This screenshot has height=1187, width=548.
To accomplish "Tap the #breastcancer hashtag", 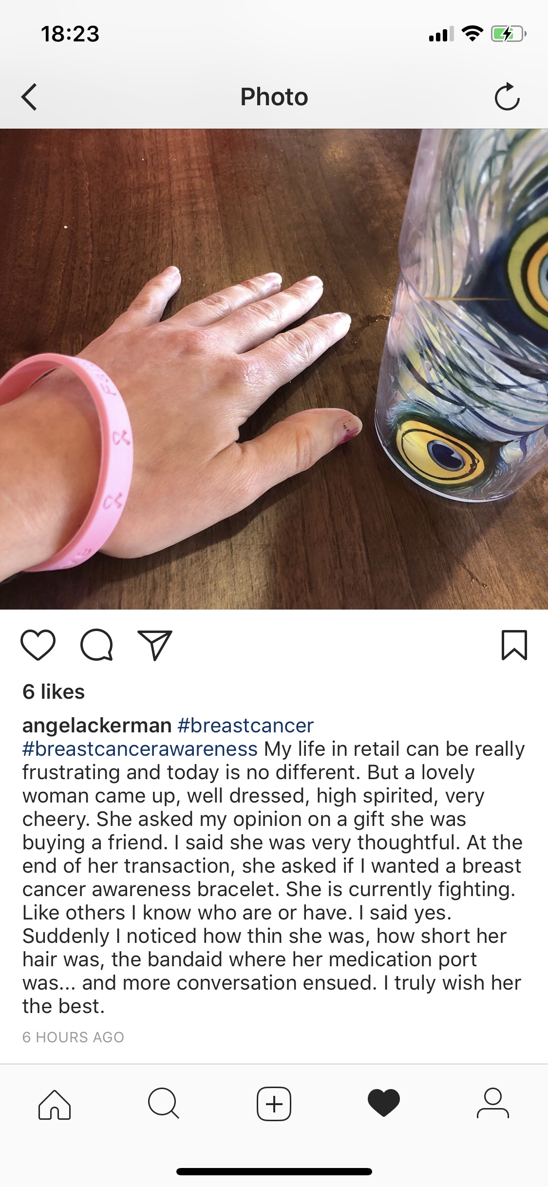I will click(x=246, y=726).
